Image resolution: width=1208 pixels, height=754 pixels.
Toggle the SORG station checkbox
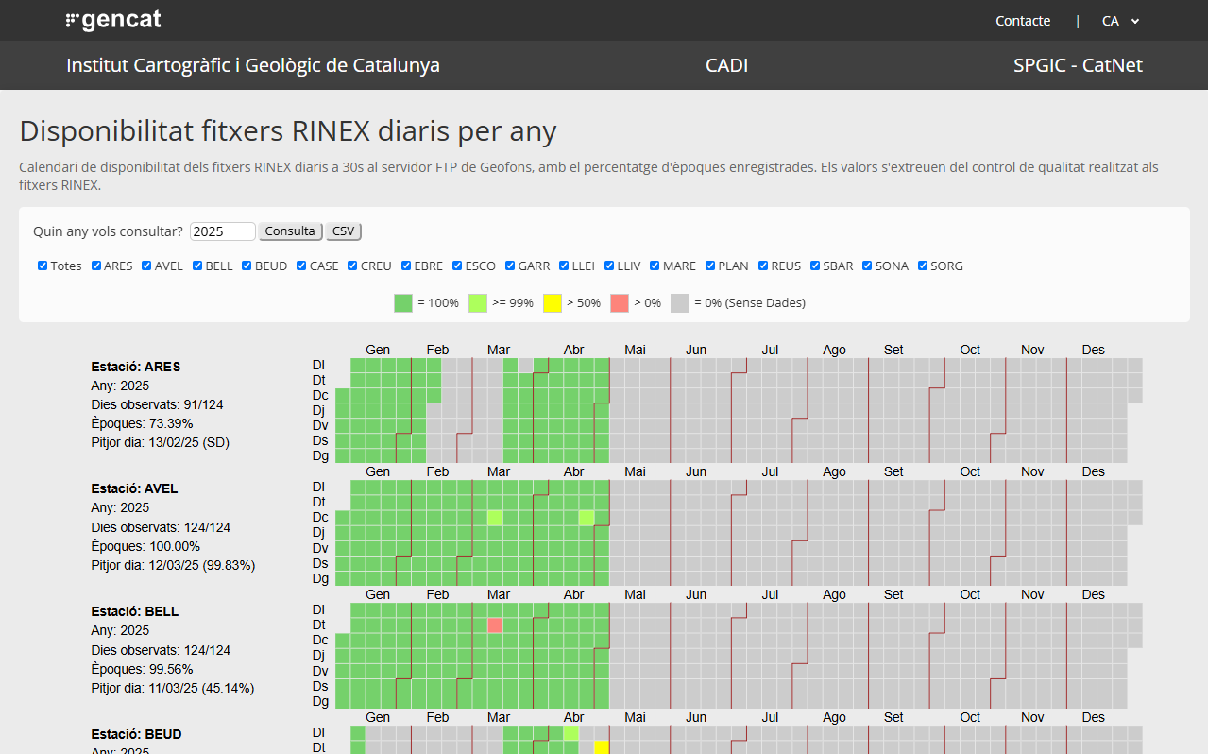coord(923,266)
